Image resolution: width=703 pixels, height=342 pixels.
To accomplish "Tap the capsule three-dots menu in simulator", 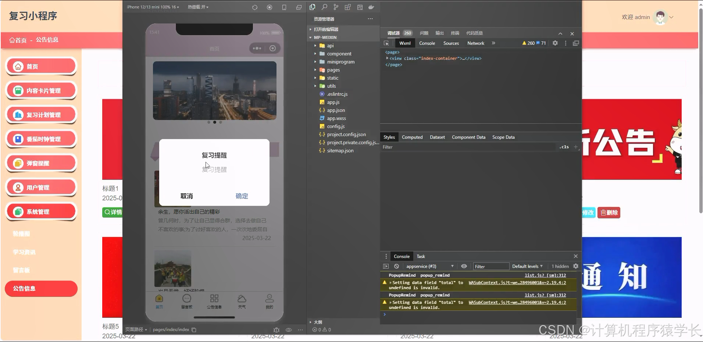I will 257,48.
